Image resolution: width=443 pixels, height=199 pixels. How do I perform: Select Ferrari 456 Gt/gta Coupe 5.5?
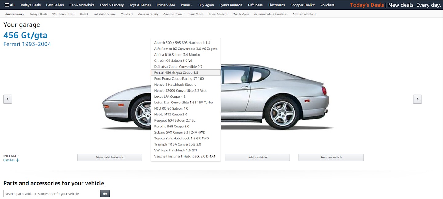pos(186,72)
